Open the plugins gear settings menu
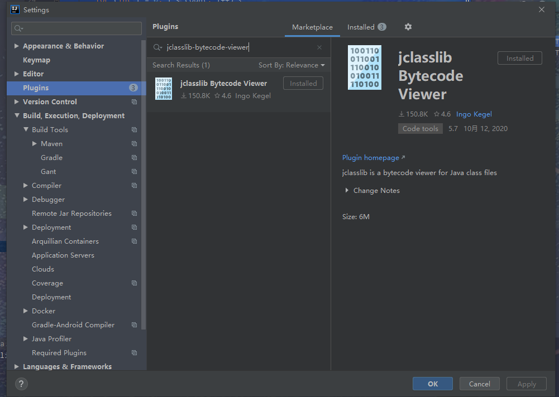 (408, 27)
